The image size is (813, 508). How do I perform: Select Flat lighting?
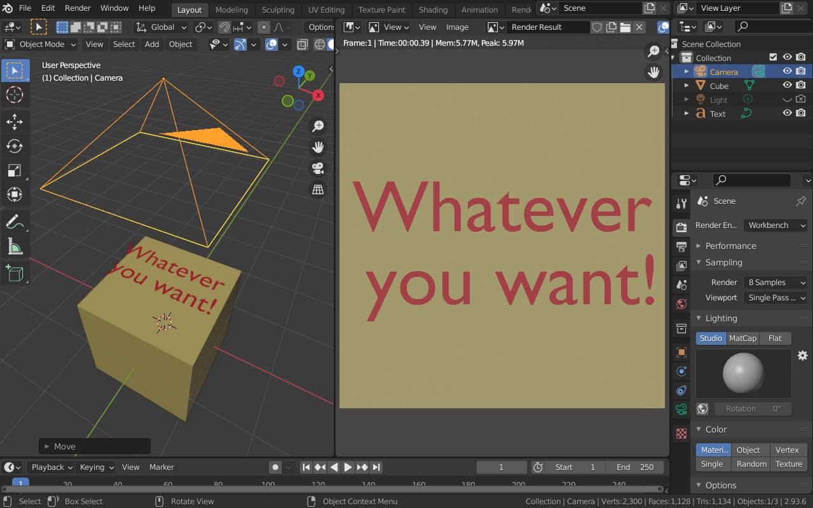(775, 338)
